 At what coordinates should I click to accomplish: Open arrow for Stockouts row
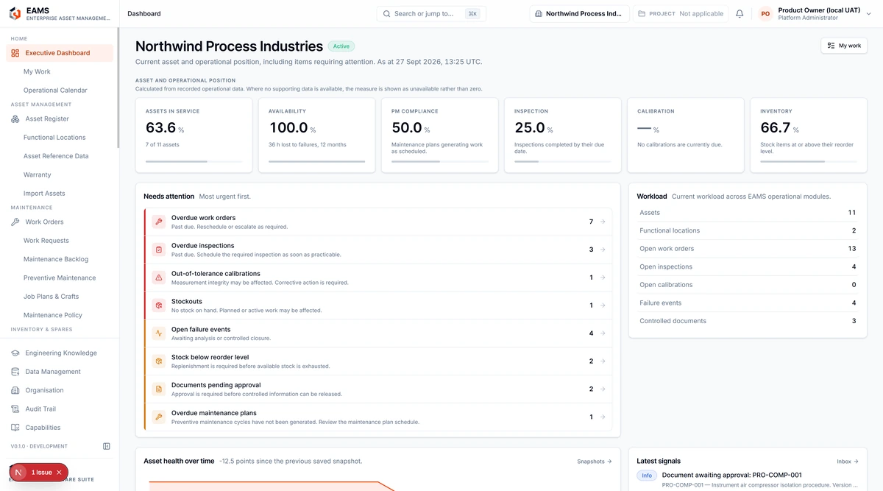point(603,305)
